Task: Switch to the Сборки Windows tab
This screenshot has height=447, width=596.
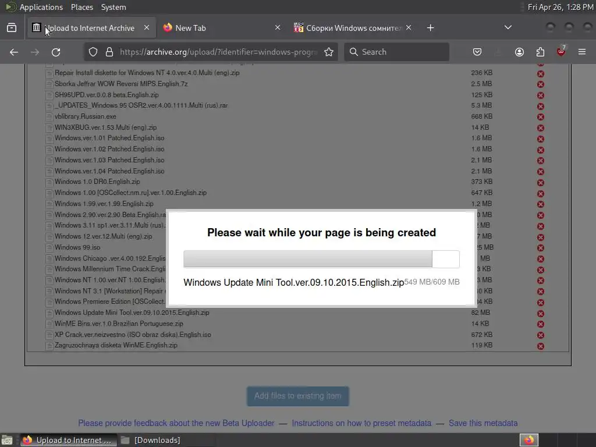Action: (x=352, y=28)
